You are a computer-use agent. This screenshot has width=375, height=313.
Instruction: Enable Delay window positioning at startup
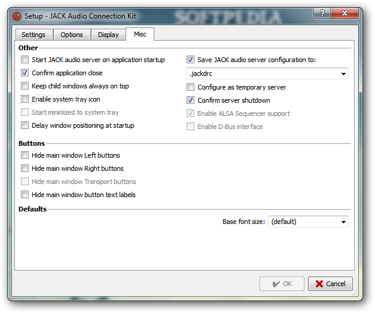(25, 125)
